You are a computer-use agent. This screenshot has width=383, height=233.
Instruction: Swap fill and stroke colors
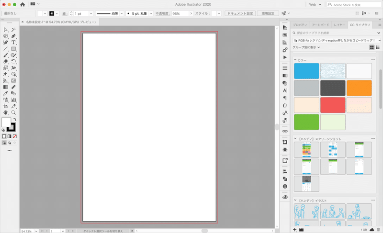(15, 119)
